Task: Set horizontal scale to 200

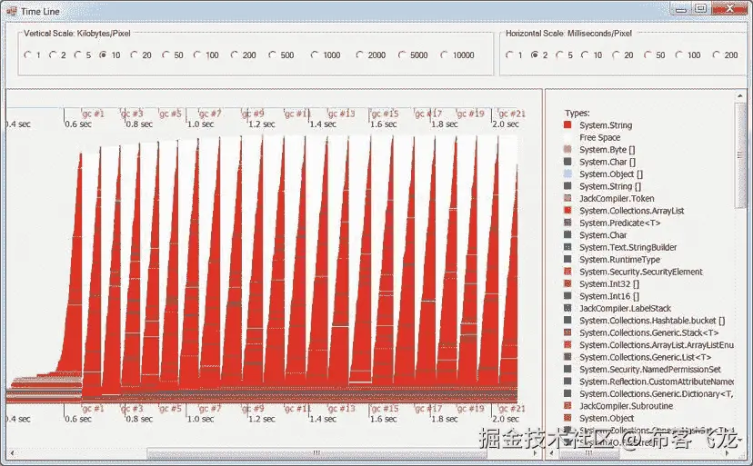Action: click(x=716, y=55)
